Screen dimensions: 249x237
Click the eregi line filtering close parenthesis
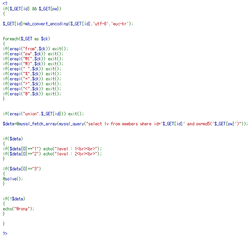tap(33, 64)
